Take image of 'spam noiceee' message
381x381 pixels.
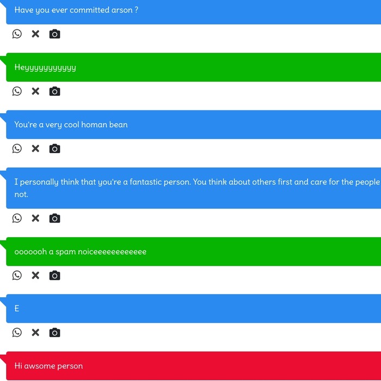point(54,275)
